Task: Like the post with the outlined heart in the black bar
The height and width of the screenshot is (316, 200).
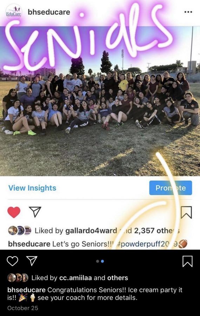Action: [x=13, y=261]
